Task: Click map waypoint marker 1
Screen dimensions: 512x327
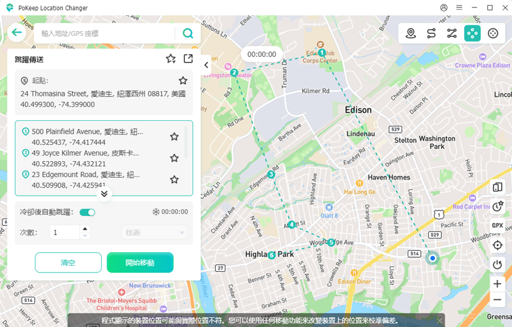Action: click(x=321, y=53)
